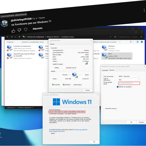Dislike the comment with thumbs-down icon
146x146 pixels.
[x=19, y=30]
